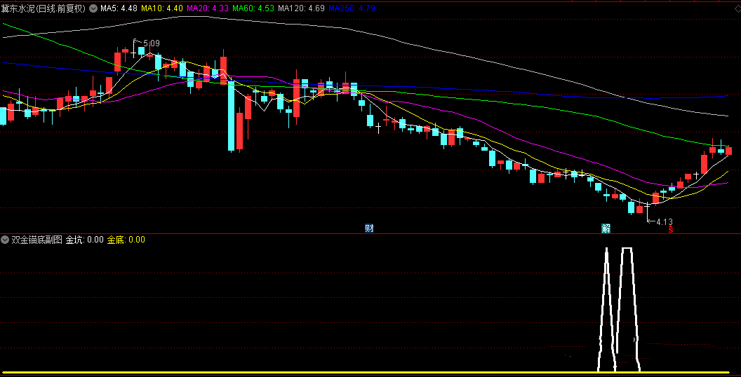Screen dimensions: 741x377
Task: Click the 金坑 0.00 indicator value
Action: click(x=84, y=240)
